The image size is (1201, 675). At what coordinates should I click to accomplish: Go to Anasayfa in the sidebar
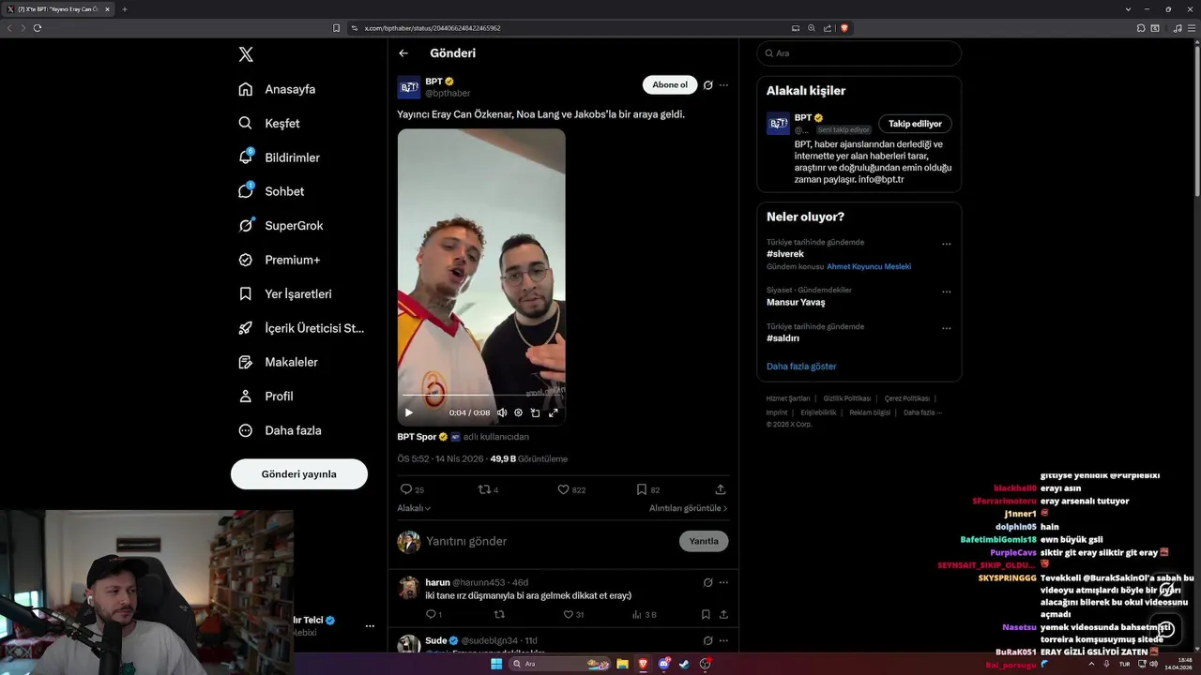pos(277,89)
